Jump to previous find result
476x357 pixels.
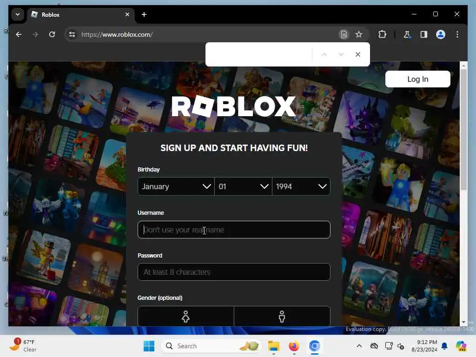point(324,54)
